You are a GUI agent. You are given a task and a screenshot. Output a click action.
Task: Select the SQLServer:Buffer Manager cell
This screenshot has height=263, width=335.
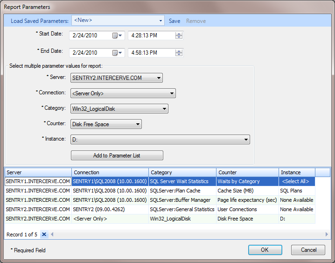click(182, 200)
